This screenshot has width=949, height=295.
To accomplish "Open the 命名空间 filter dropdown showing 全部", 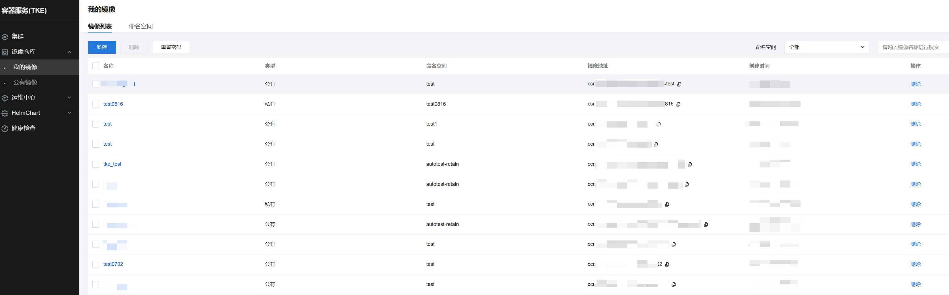I will pos(827,47).
